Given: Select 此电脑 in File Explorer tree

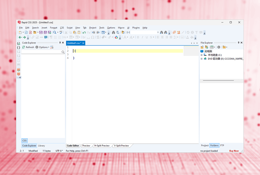Looking at the screenshot, I should click(x=208, y=51).
